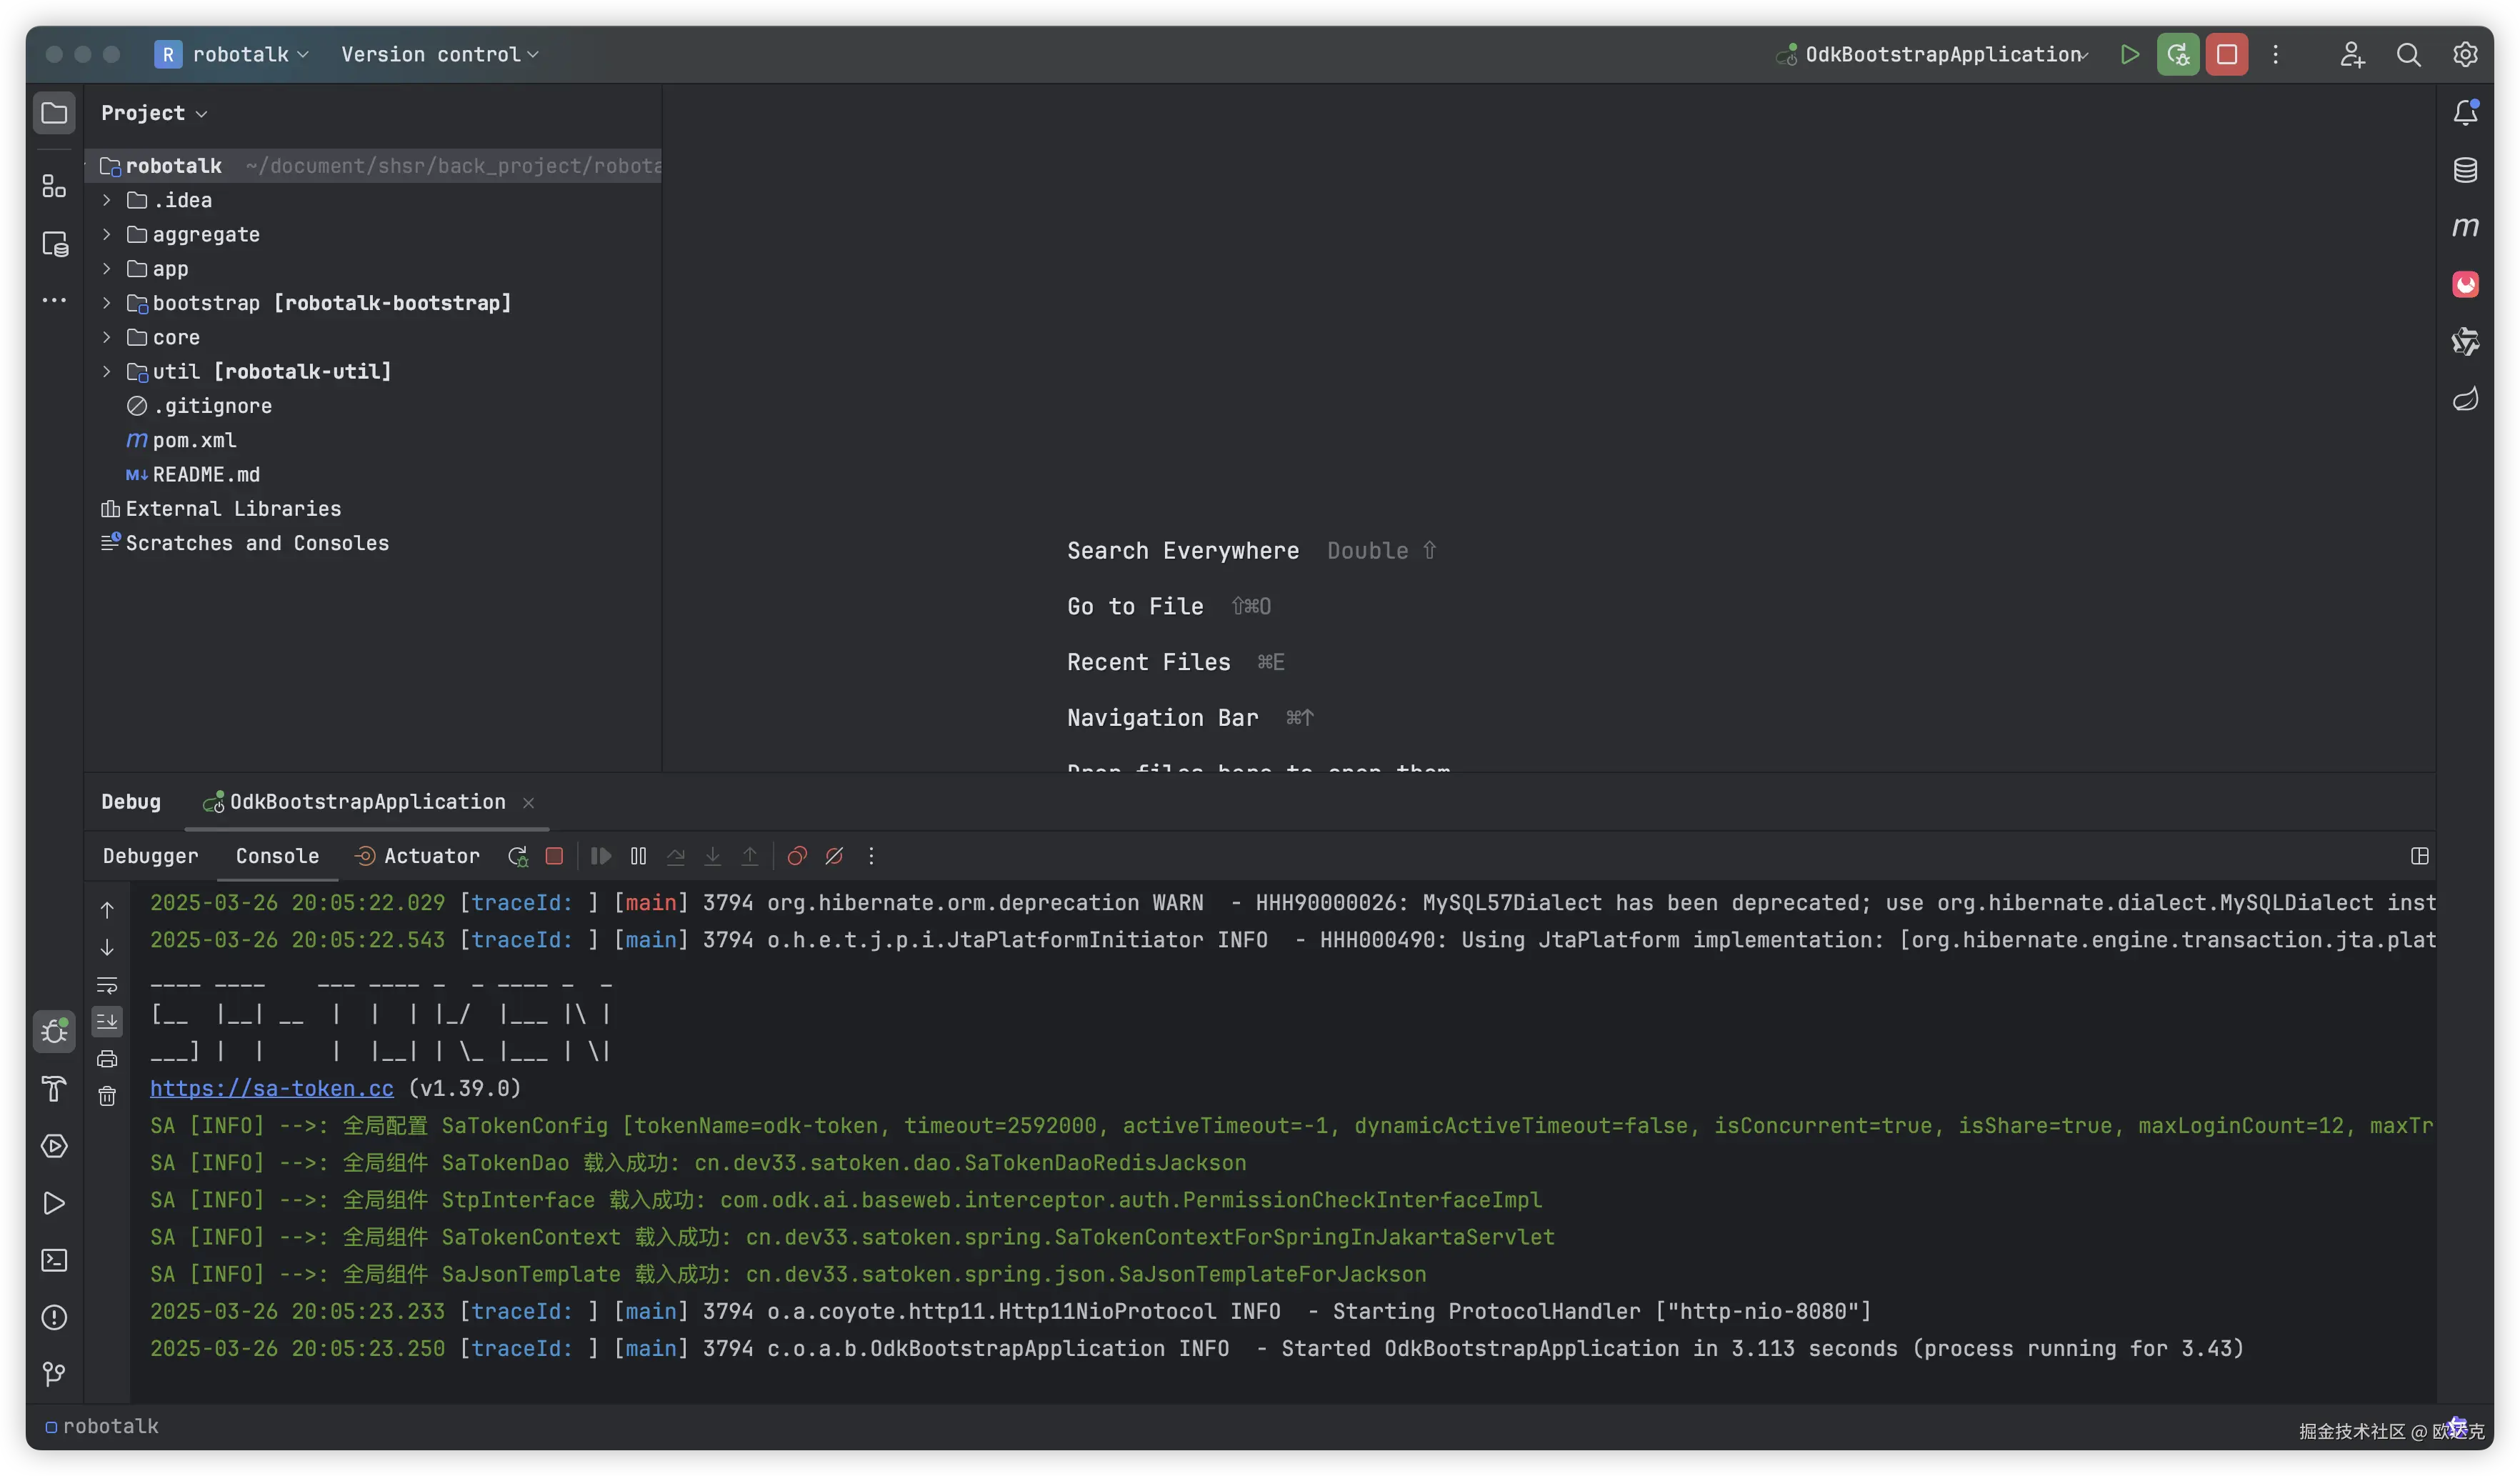
Task: Switch to the Debugger tab
Action: coord(150,856)
